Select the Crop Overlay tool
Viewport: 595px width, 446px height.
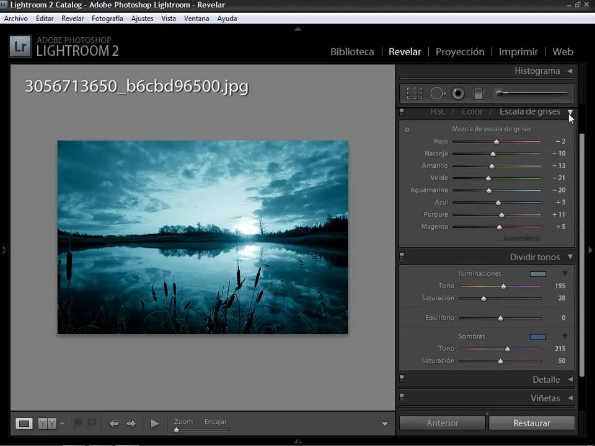[x=414, y=94]
